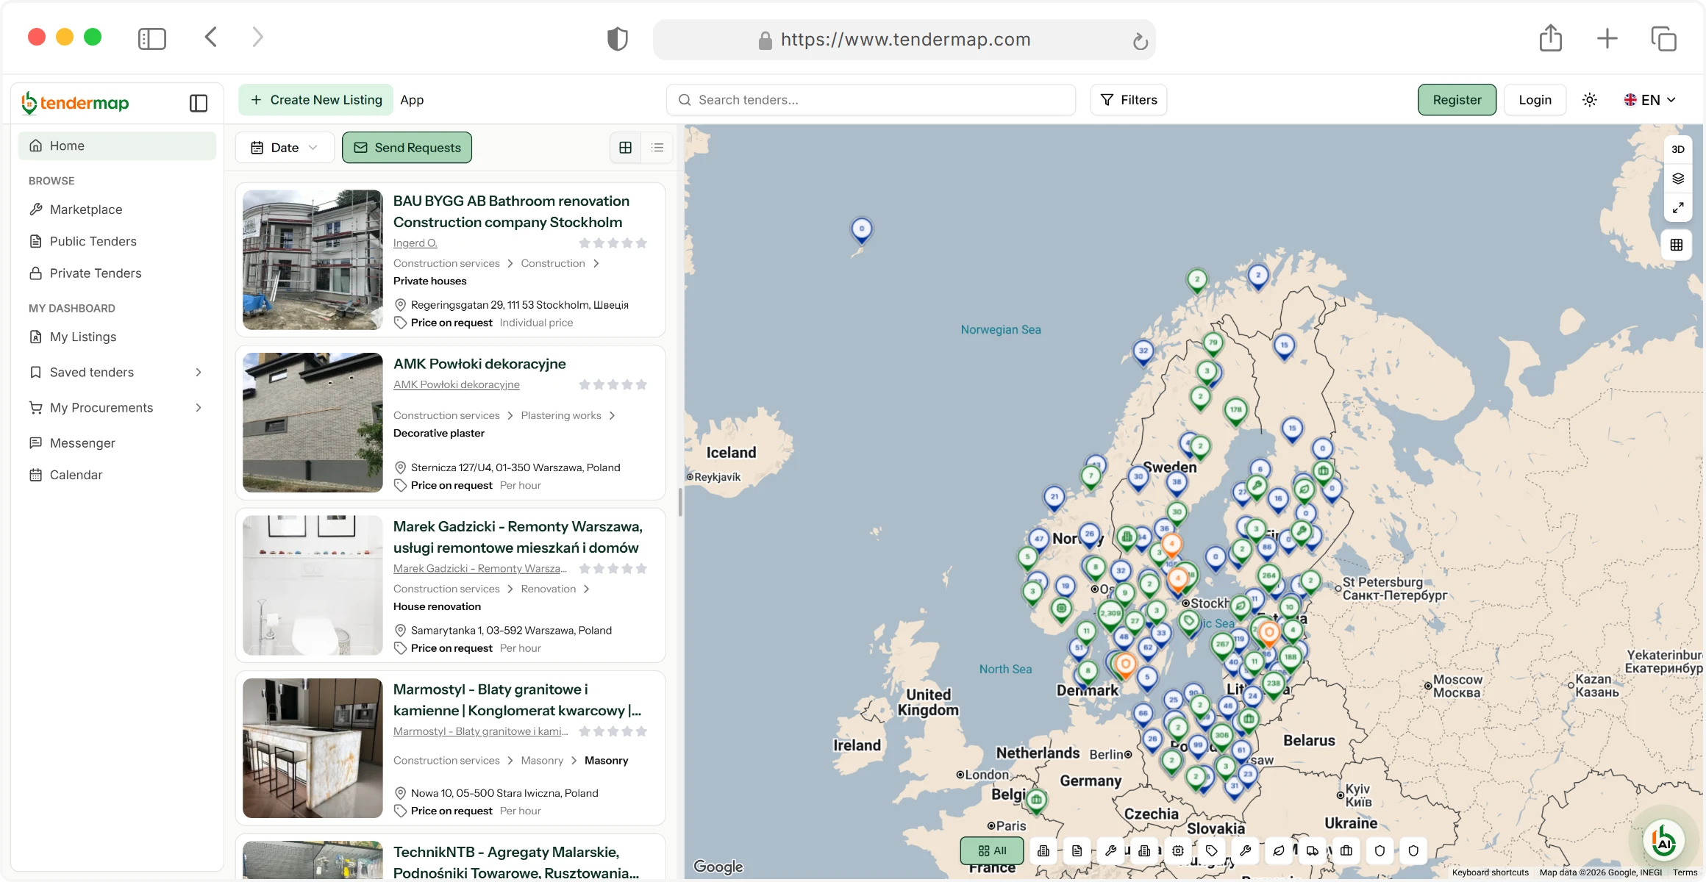This screenshot has height=882, width=1706.
Task: Open the BAU BYGG AB listing photo
Action: point(313,260)
